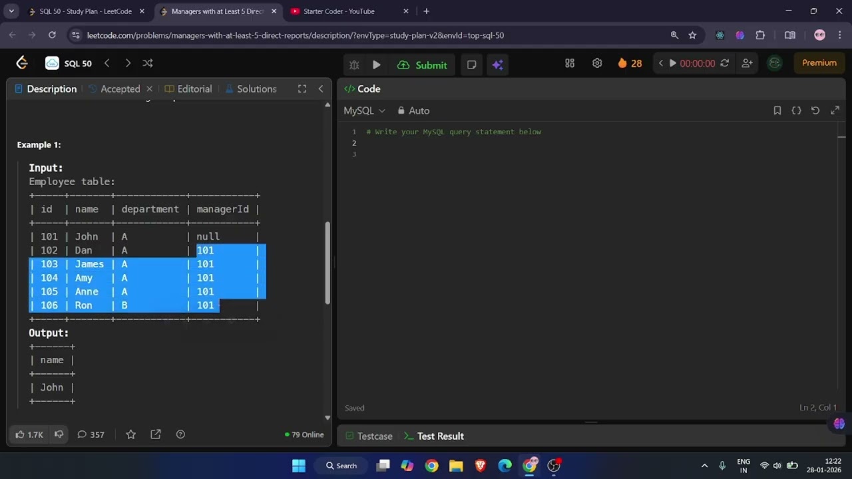Screen dimensions: 852x479
Task: Open the browser extensions puzzle icon
Action: pos(760,35)
